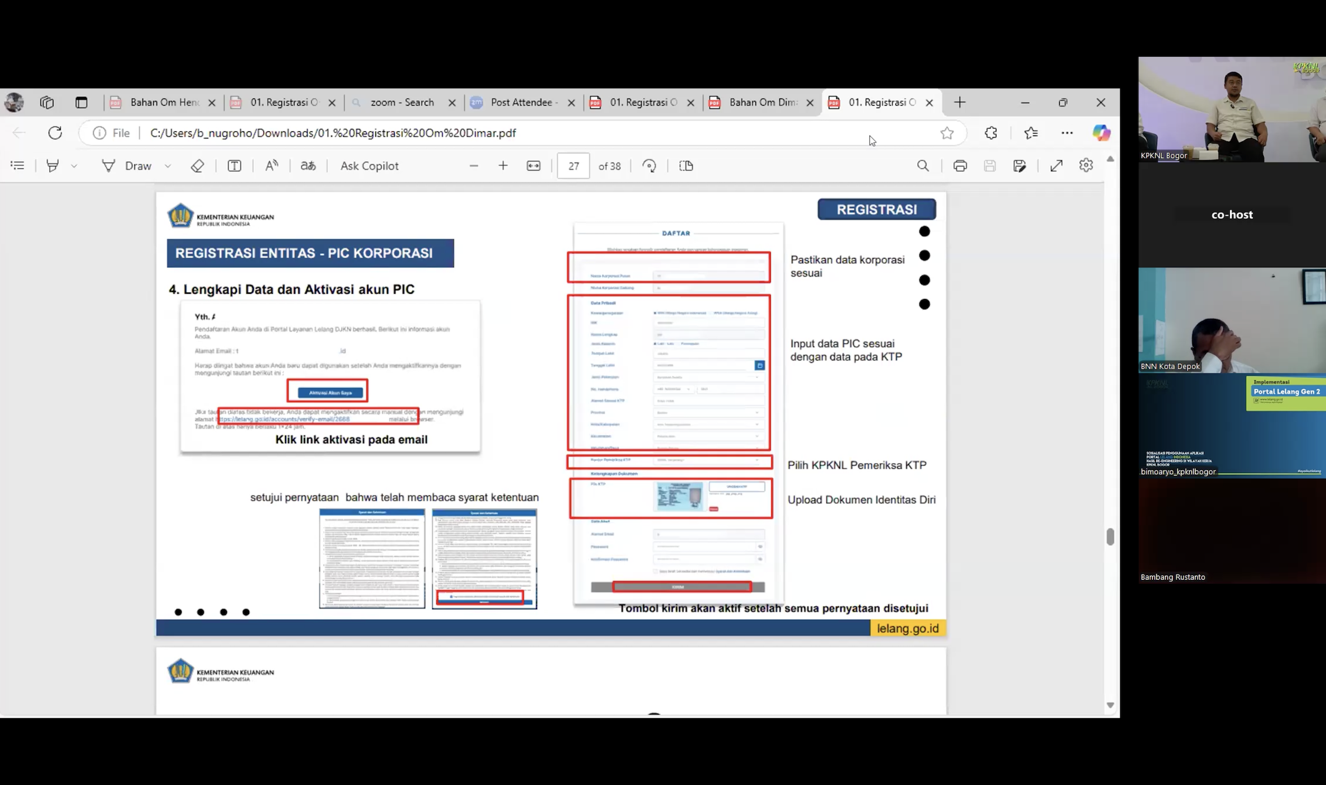Viewport: 1326px width, 785px height.
Task: Click the page number field showing 27
Action: point(573,166)
